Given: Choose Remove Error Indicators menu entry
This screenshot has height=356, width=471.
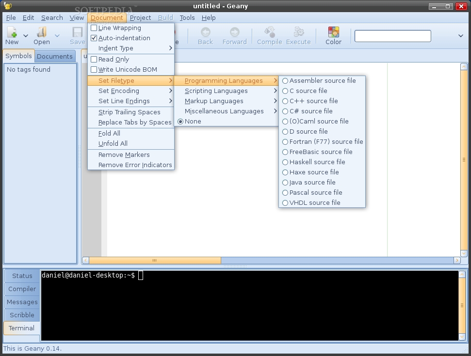Looking at the screenshot, I should (x=131, y=165).
